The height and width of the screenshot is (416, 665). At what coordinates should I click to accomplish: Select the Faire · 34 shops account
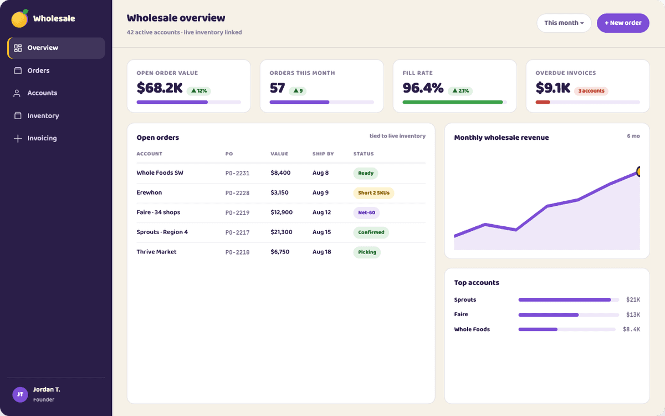point(158,212)
